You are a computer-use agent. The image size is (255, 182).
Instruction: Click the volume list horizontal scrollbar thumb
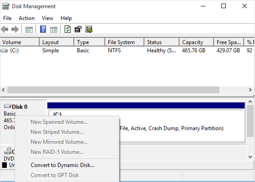pyautogui.click(x=113, y=90)
